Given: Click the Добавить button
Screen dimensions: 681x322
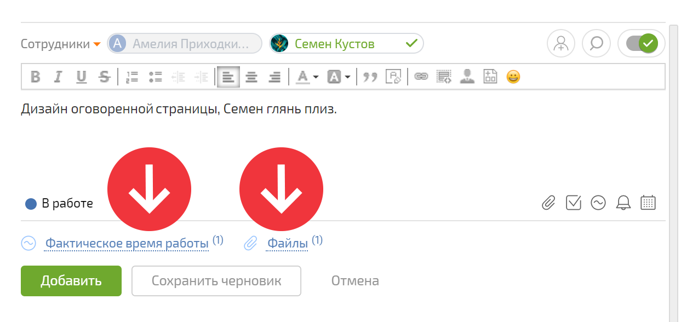Looking at the screenshot, I should (71, 281).
